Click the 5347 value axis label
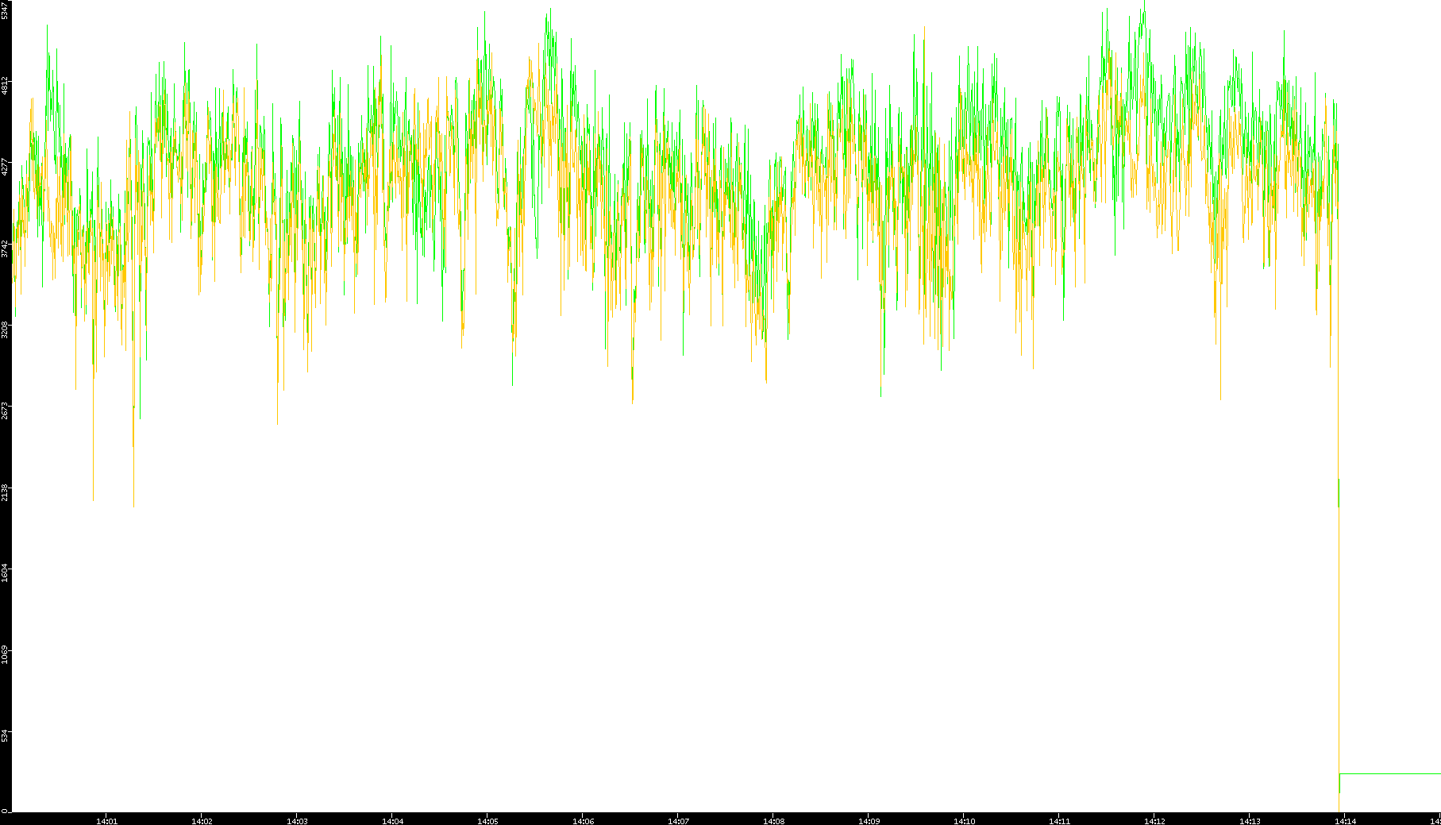The height and width of the screenshot is (825, 1441). point(5,10)
